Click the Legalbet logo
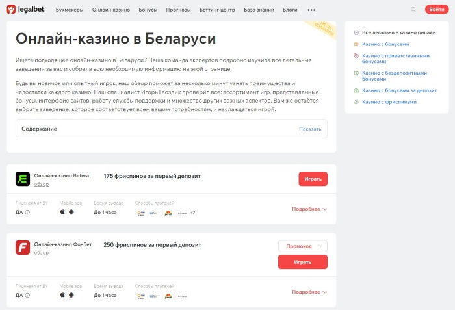Image resolution: width=455 pixels, height=310 pixels. [27, 10]
